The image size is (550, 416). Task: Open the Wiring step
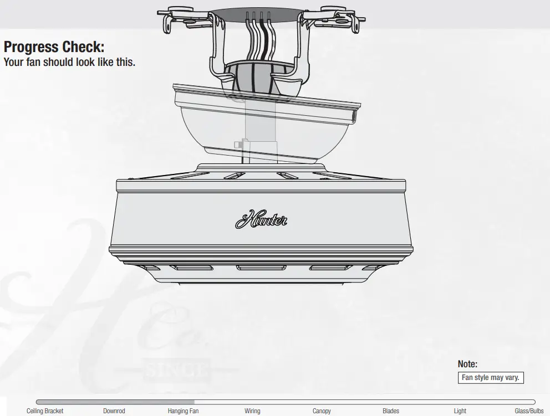[252, 411]
